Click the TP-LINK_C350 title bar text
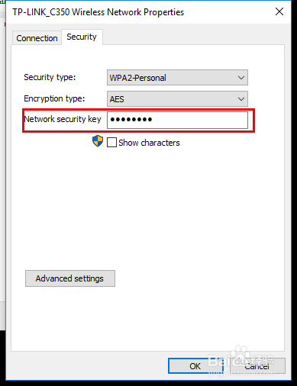 98,12
